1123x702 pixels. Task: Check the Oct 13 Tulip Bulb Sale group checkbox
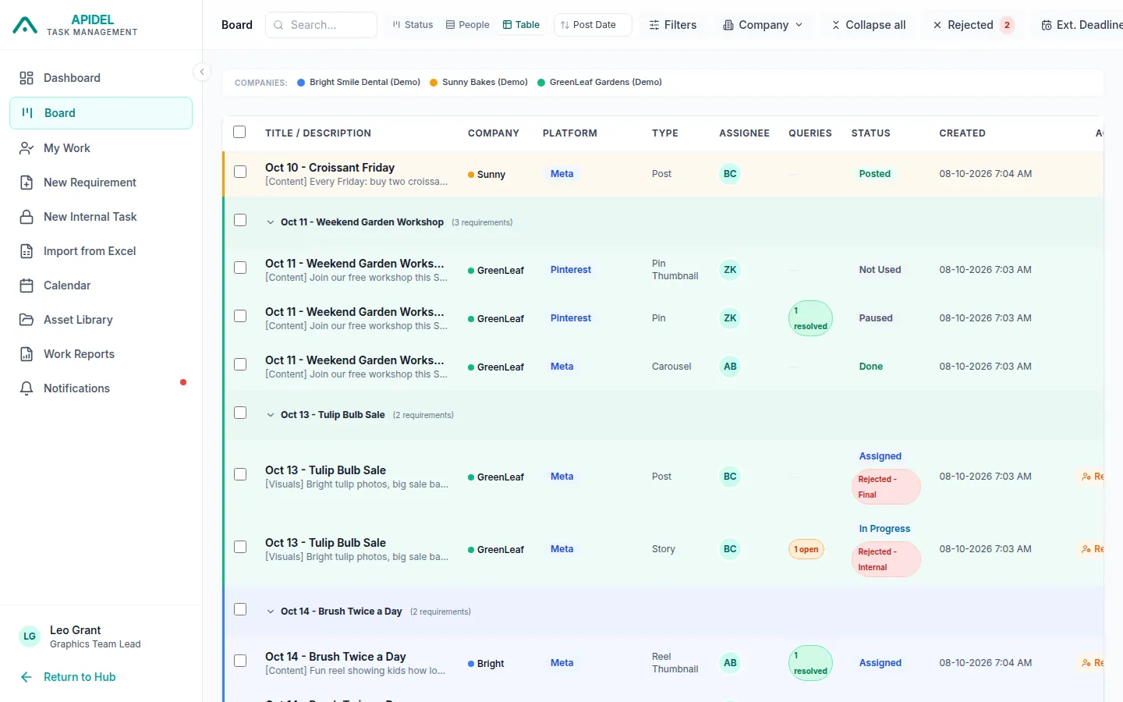coord(240,413)
